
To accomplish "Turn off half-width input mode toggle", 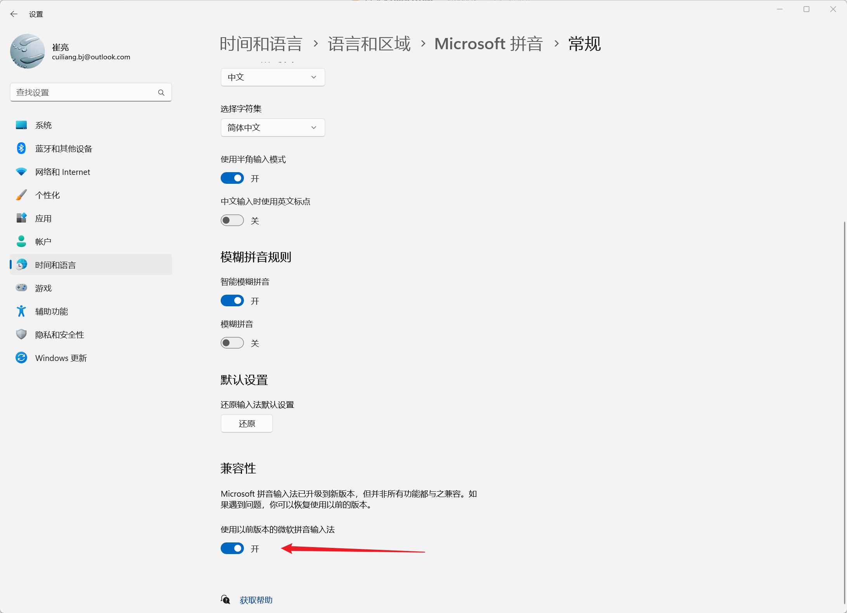I will point(232,178).
